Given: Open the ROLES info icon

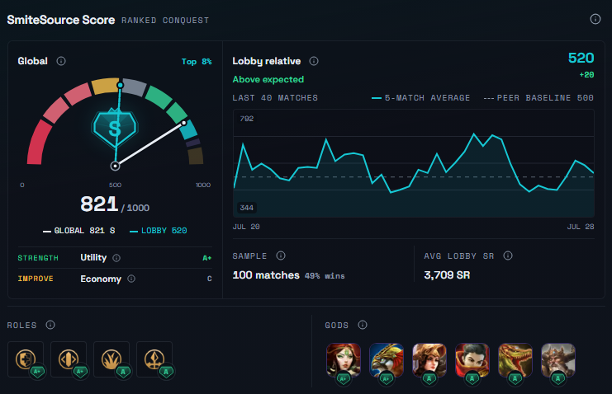Looking at the screenshot, I should (50, 325).
